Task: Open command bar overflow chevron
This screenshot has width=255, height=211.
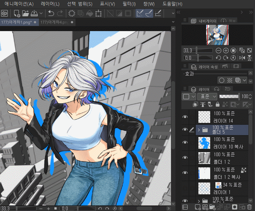Action: coord(173,13)
